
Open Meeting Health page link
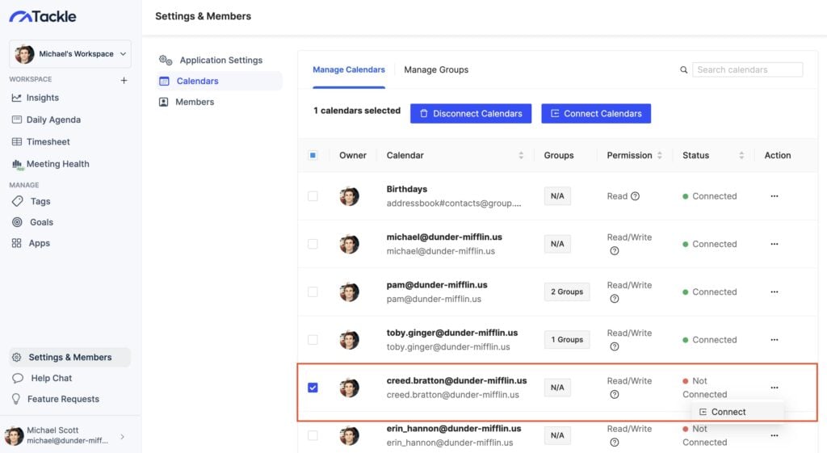(58, 164)
